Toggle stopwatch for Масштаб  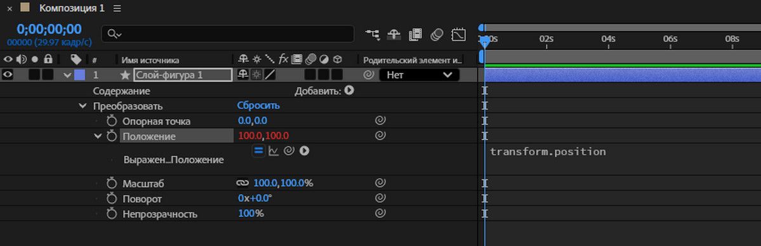click(112, 183)
